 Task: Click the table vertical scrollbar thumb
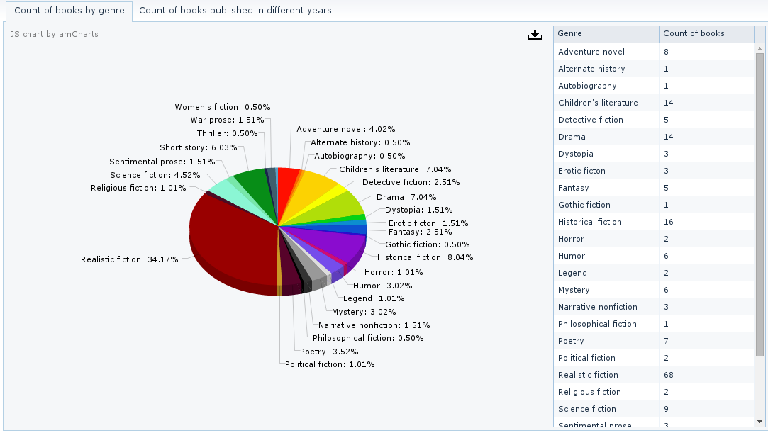[759, 205]
